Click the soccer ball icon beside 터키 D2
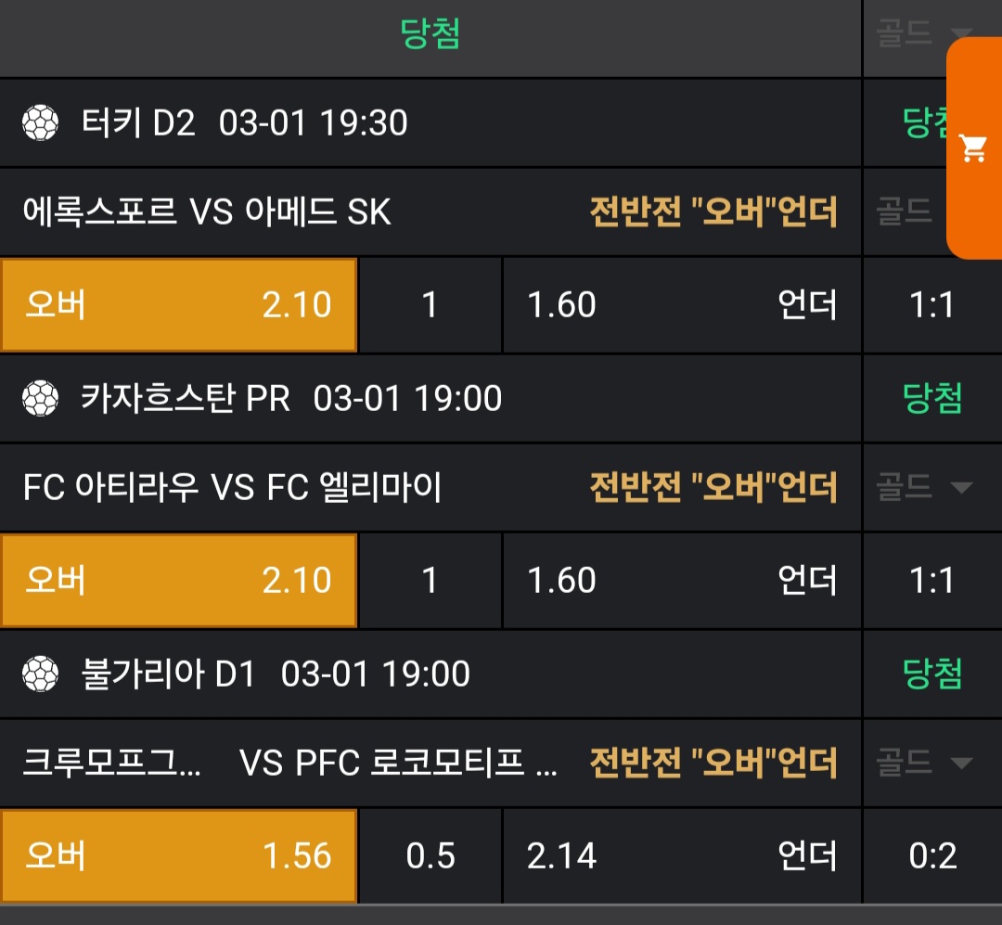The height and width of the screenshot is (925, 1002). coord(40,122)
